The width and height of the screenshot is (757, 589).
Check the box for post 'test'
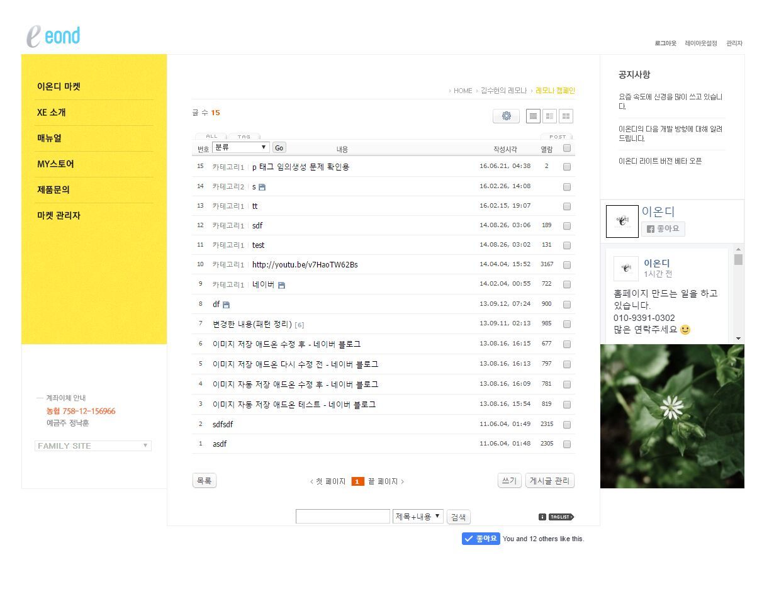567,245
